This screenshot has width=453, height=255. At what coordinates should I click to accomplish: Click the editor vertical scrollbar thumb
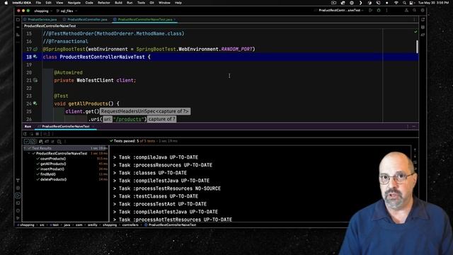(417, 46)
